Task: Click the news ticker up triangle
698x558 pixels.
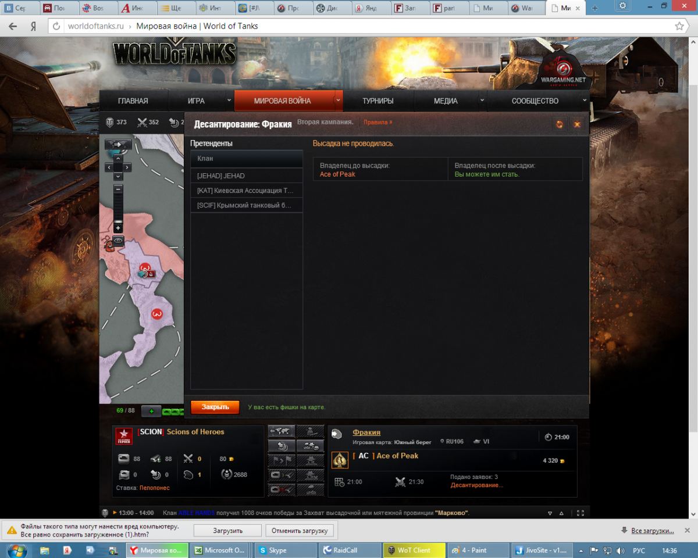Action: pyautogui.click(x=561, y=513)
